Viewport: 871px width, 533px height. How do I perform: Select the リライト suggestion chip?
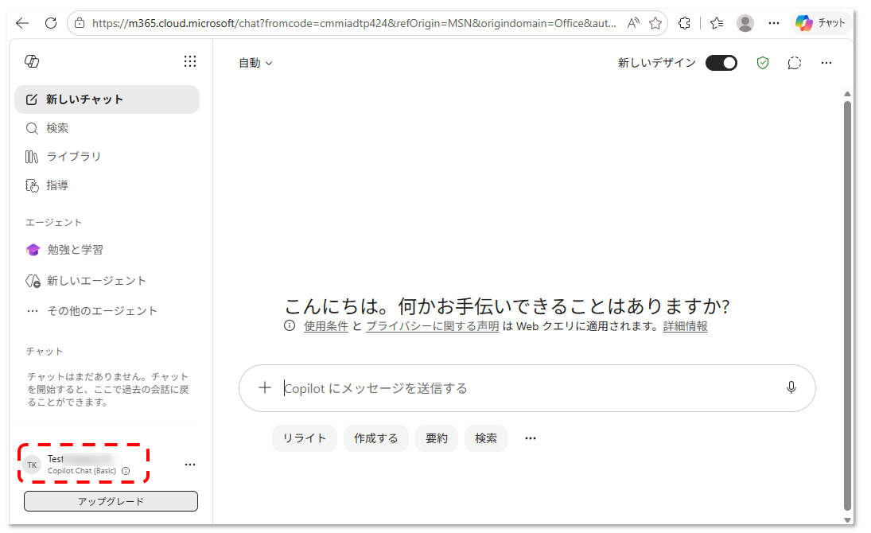click(305, 438)
